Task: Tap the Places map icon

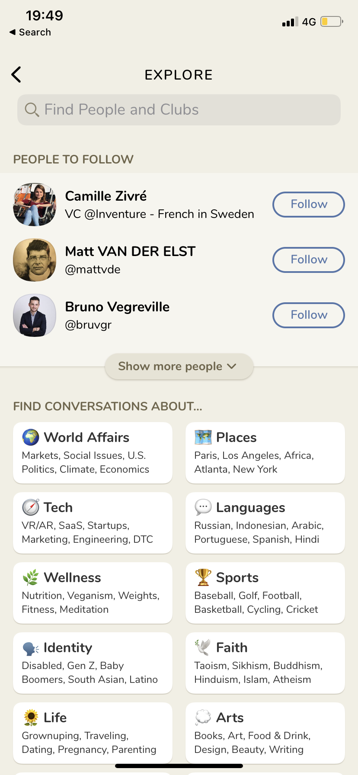Action: 203,437
